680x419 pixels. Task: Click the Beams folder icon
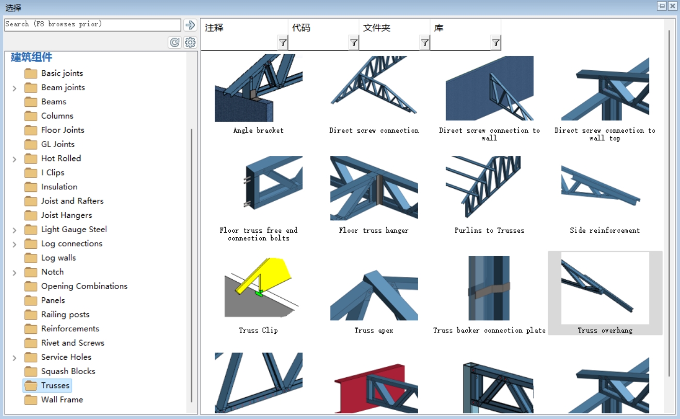(x=31, y=102)
